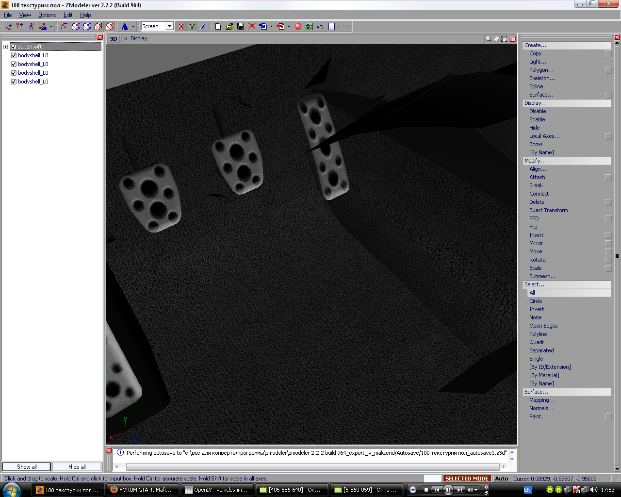Open the File menu
The image size is (621, 497).
pos(8,15)
